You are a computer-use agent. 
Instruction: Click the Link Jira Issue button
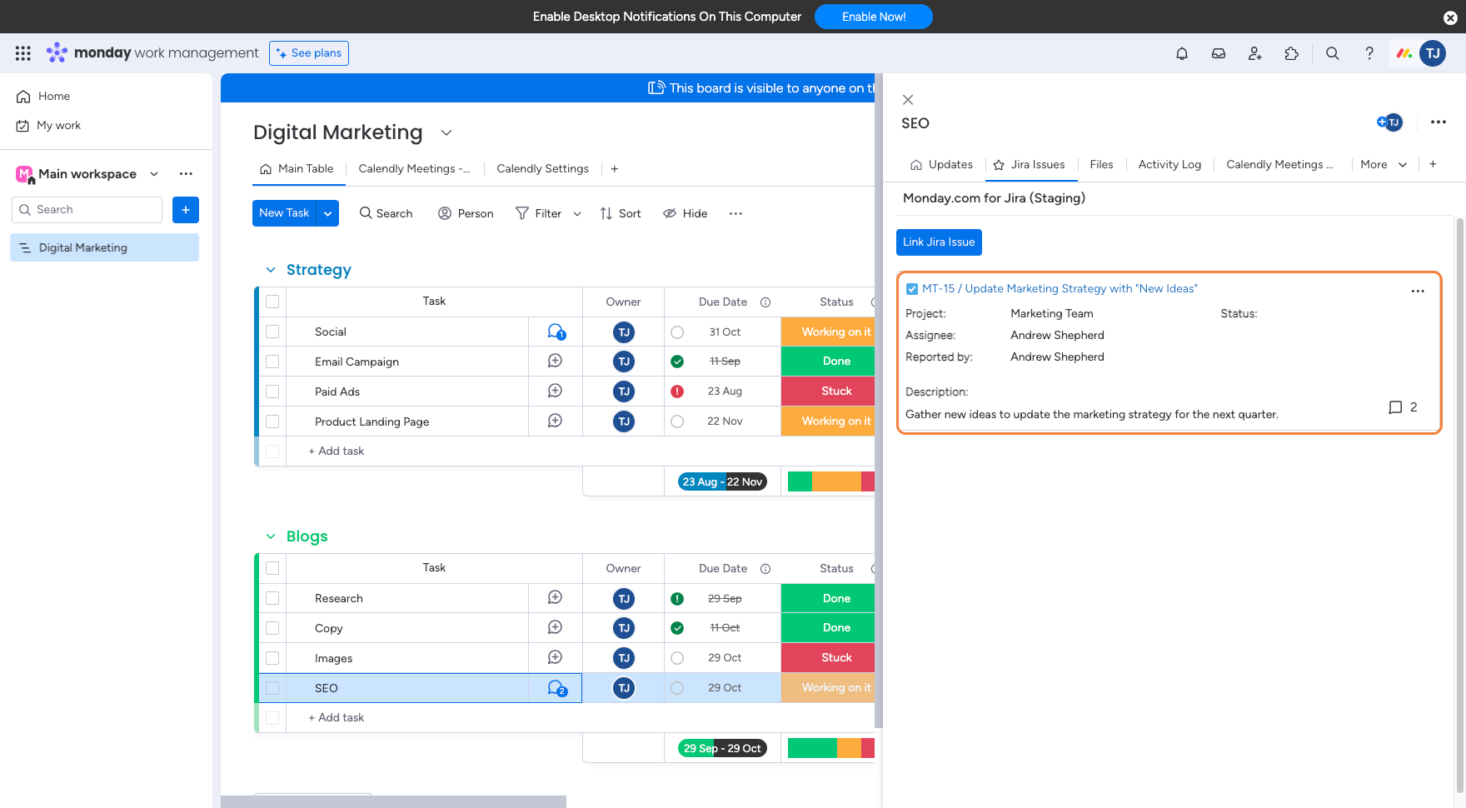939,242
